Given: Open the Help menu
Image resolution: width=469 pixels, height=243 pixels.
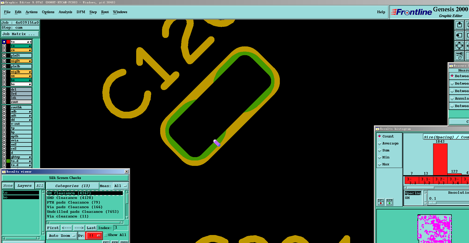Looking at the screenshot, I should click(x=381, y=12).
